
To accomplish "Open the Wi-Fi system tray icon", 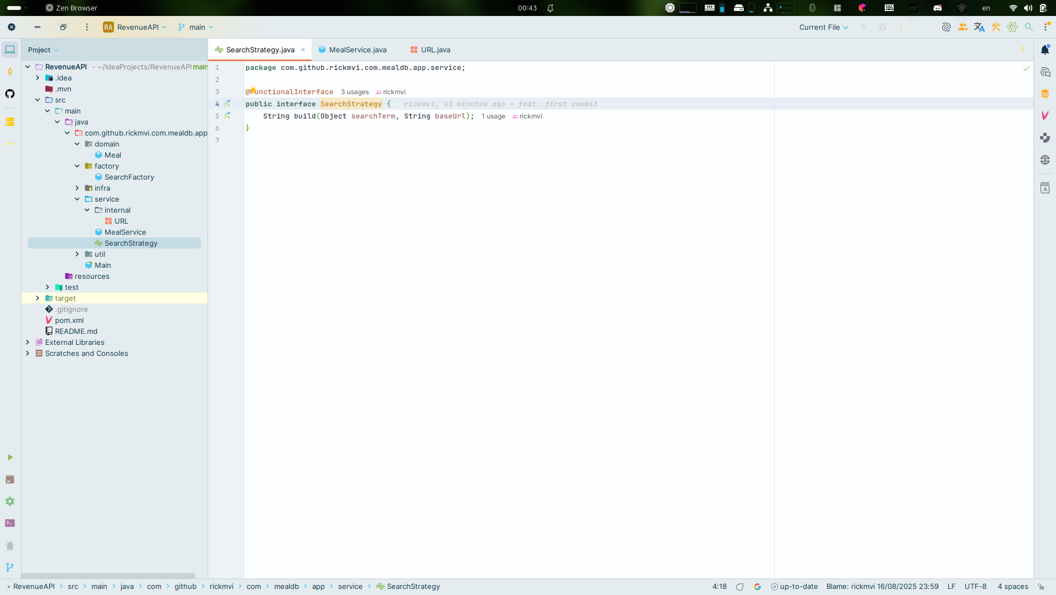I will (1013, 8).
